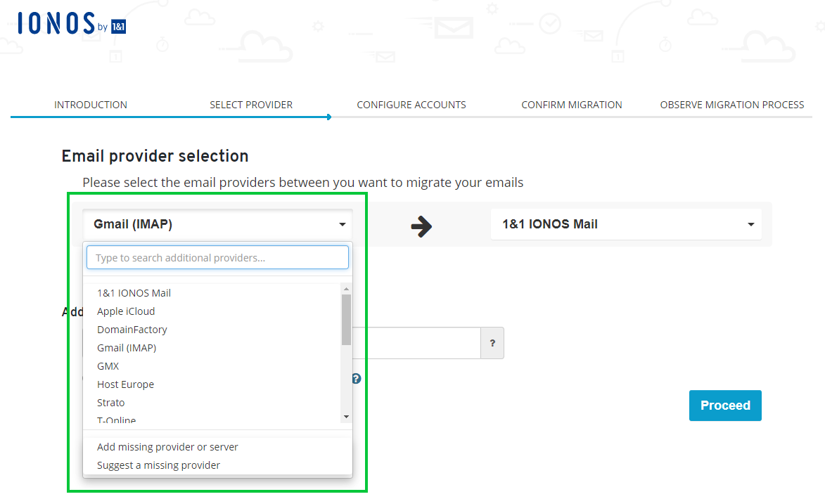This screenshot has width=825, height=499.
Task: Click the IONOS by 1&1 logo
Action: click(72, 24)
